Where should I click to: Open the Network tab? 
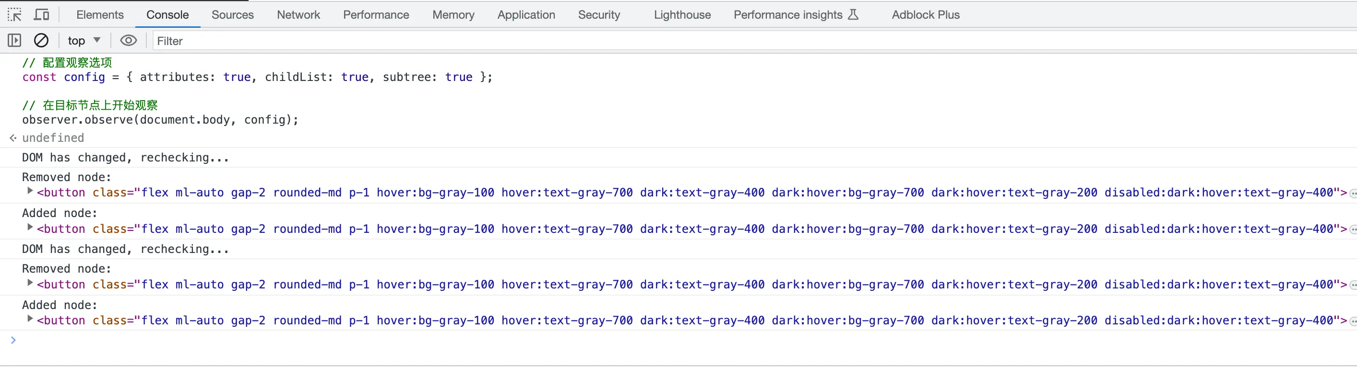(x=298, y=15)
